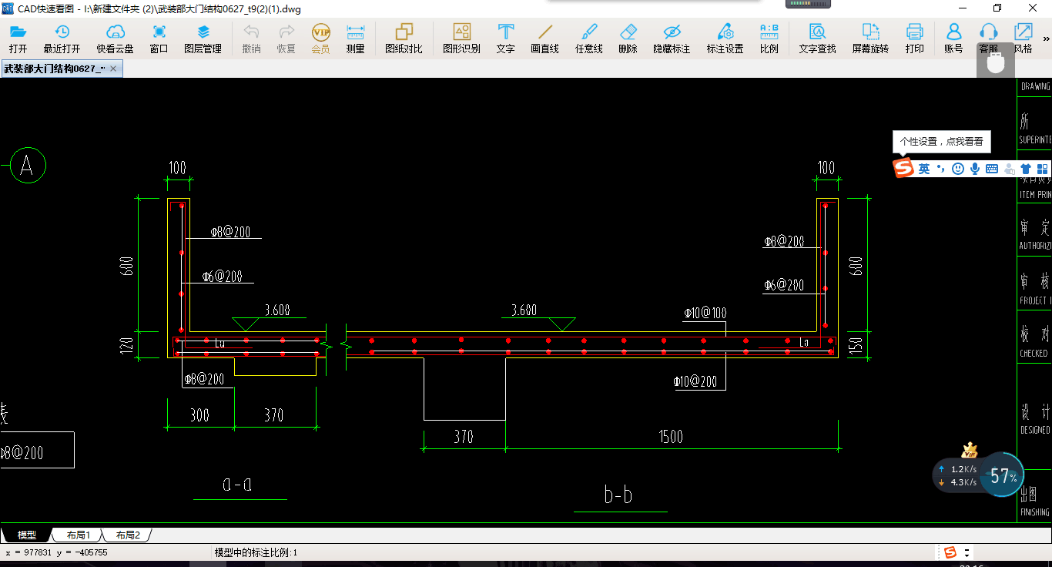The image size is (1052, 567).
Task: Open 文字查找 text search
Action: [817, 38]
